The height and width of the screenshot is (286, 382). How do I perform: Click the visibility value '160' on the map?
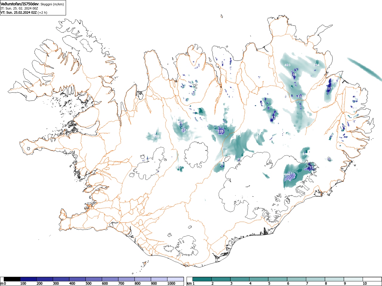tap(300, 97)
